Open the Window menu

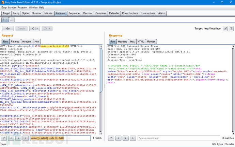pyautogui.click(x=33, y=7)
